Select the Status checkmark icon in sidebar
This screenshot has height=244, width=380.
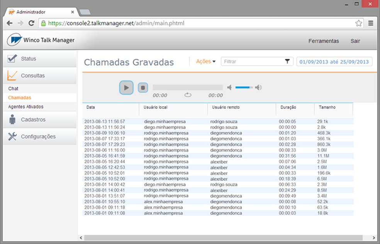12,58
